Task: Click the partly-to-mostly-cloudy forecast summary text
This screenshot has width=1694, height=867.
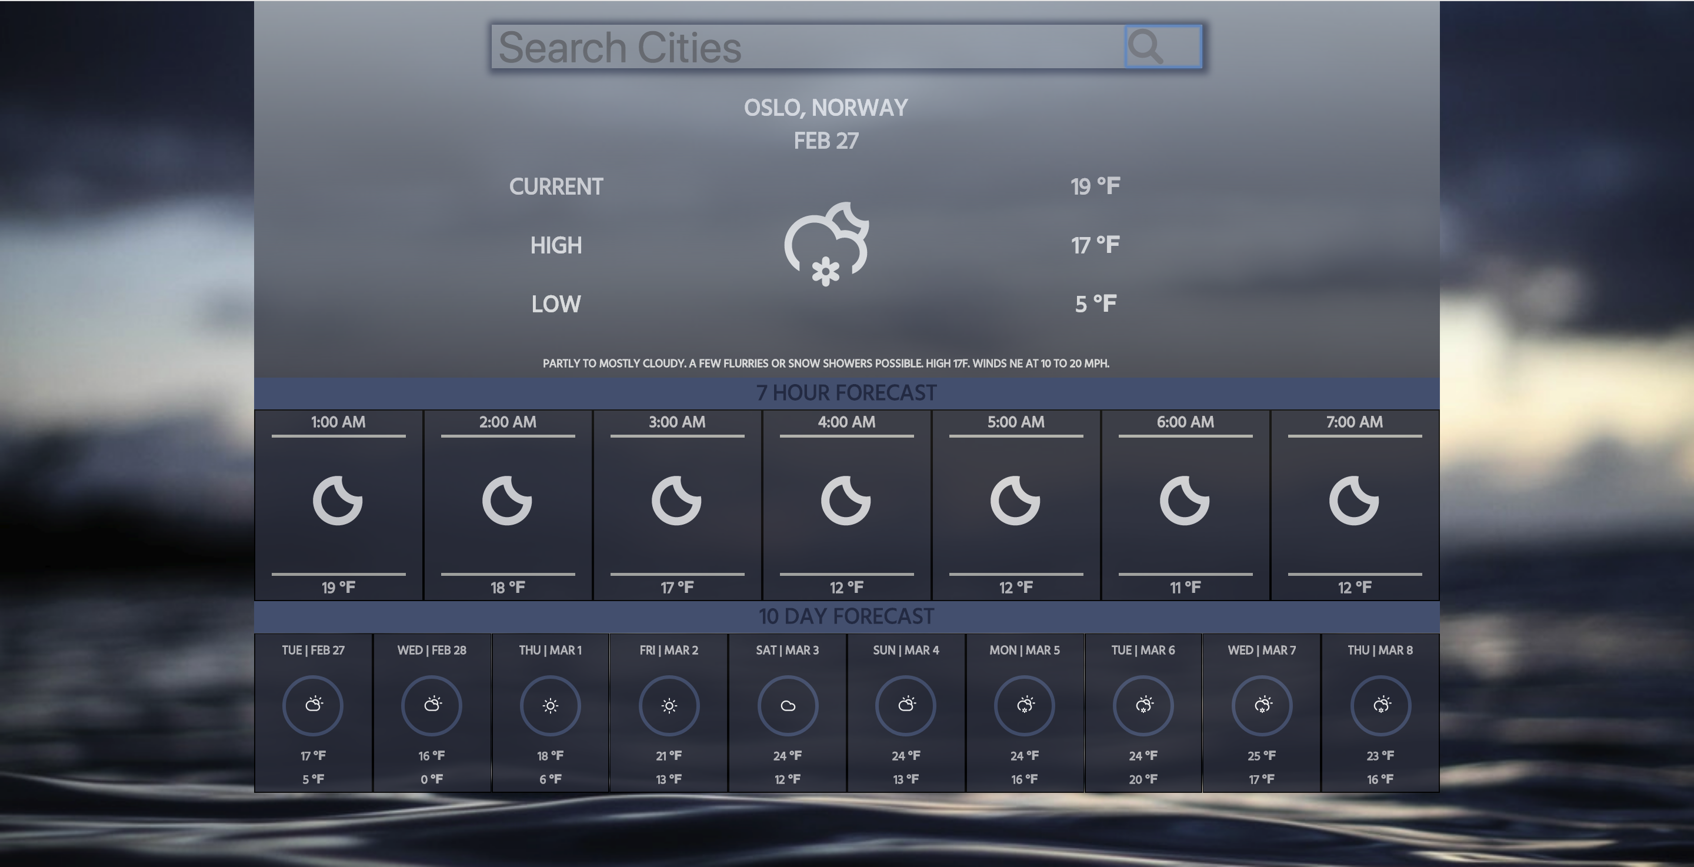Action: point(825,363)
